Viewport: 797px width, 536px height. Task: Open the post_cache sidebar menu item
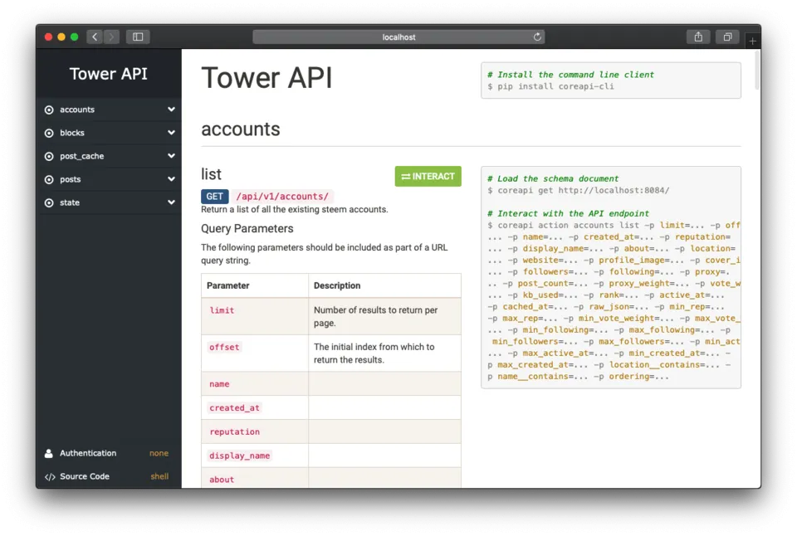point(109,156)
